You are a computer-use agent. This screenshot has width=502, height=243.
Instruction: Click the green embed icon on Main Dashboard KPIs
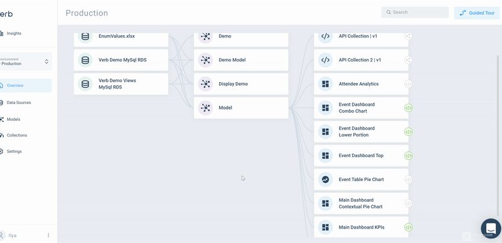point(409,227)
